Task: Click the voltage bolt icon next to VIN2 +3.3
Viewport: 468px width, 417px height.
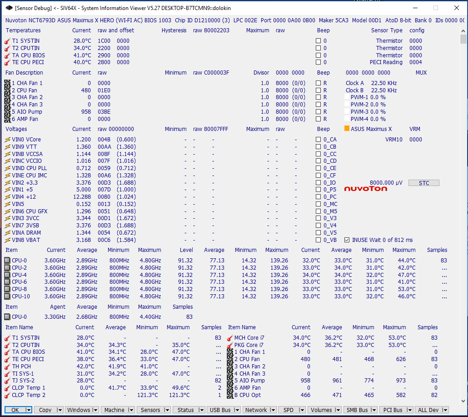Action: coord(7,183)
